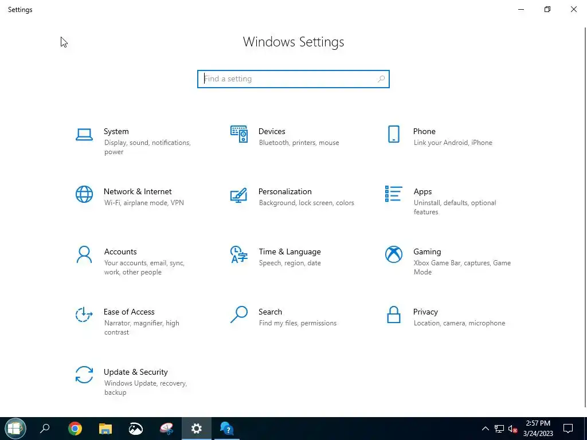Viewport: 587px width, 440px height.
Task: Open the Update & Security title
Action: (x=135, y=372)
